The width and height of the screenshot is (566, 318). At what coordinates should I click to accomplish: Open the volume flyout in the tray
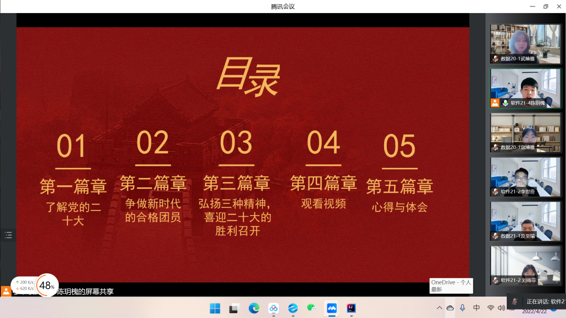pos(503,308)
